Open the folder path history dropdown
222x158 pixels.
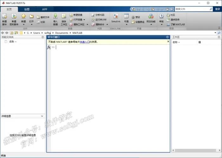coord(215,33)
